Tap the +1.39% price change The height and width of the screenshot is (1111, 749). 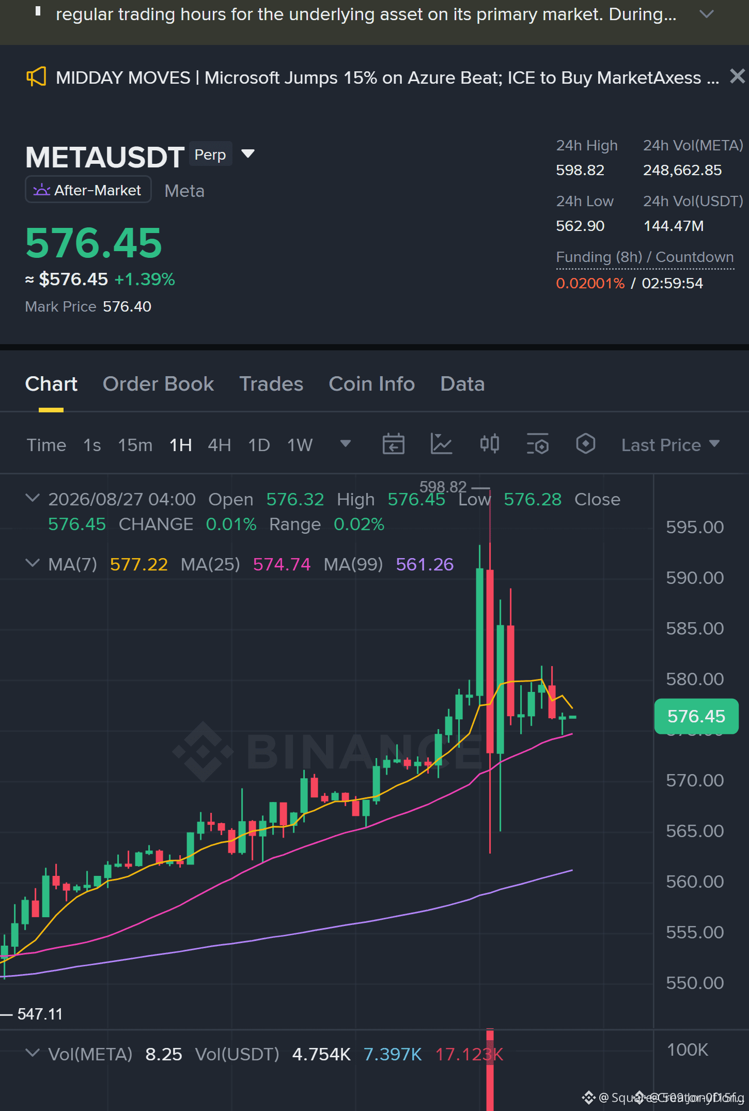[145, 279]
